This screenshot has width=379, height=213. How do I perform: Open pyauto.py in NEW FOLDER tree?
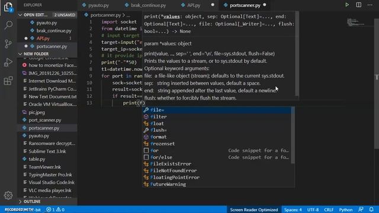coord(47,135)
